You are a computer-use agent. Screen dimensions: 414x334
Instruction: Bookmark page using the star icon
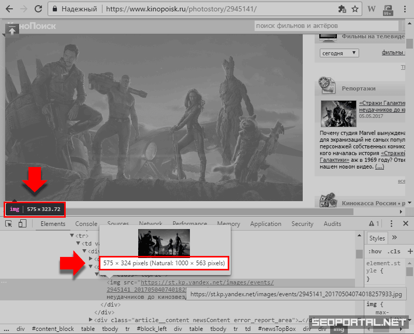(x=355, y=9)
